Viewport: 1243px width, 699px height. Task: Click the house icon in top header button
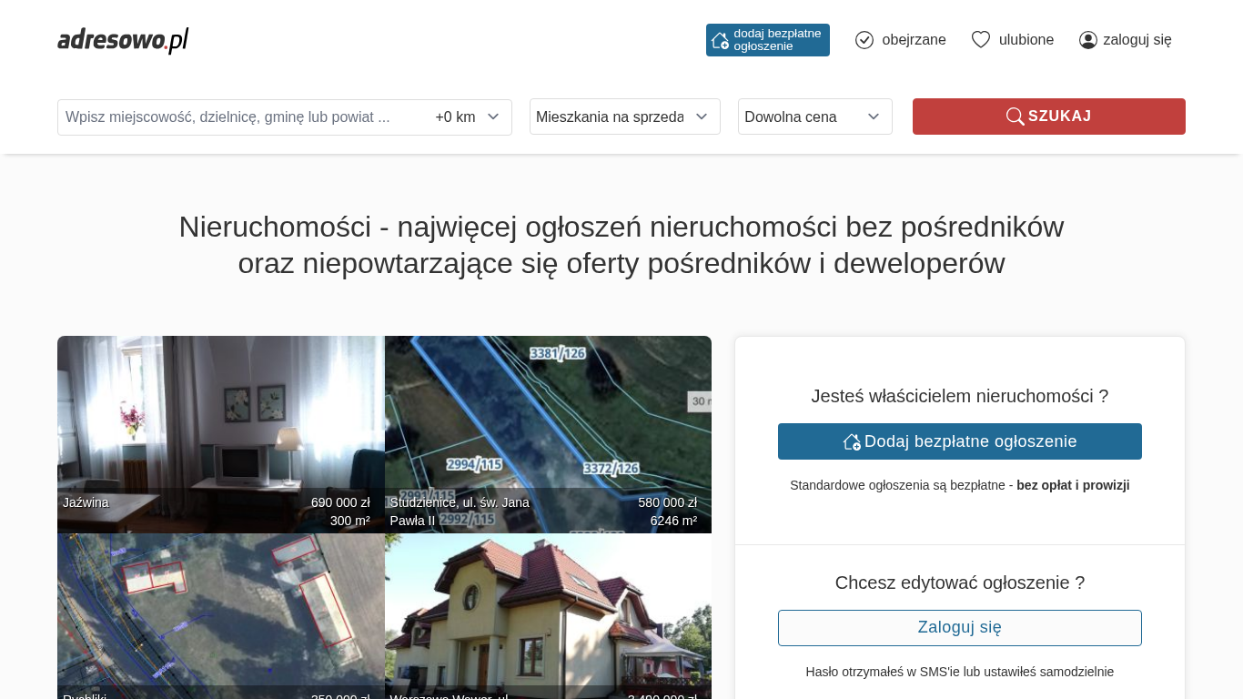720,40
